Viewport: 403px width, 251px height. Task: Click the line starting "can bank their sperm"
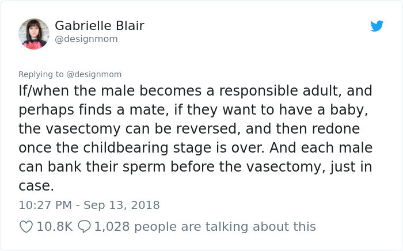coord(195,166)
